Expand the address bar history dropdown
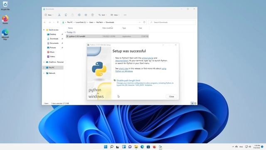The image size is (266, 150). (140, 22)
